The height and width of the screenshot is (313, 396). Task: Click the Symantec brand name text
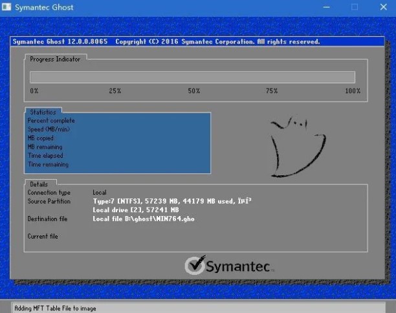click(x=241, y=266)
